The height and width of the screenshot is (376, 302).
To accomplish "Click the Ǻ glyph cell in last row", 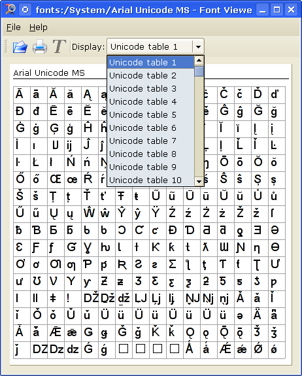I will click(x=192, y=350).
